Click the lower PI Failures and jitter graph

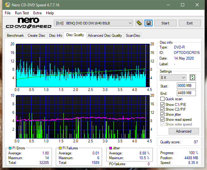click(x=83, y=117)
